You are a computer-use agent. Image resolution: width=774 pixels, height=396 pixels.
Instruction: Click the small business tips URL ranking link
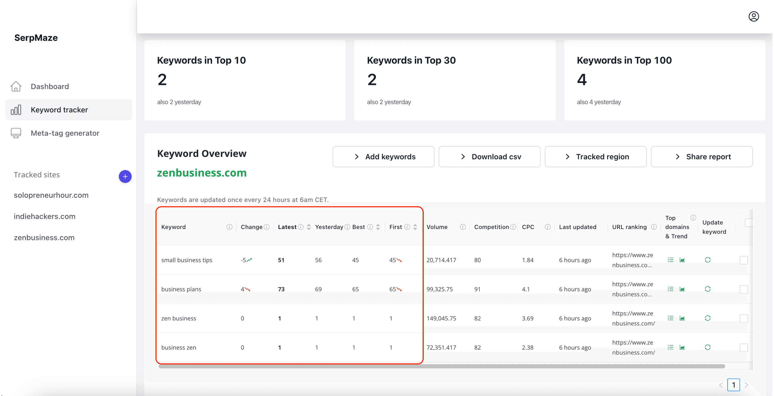pyautogui.click(x=632, y=260)
